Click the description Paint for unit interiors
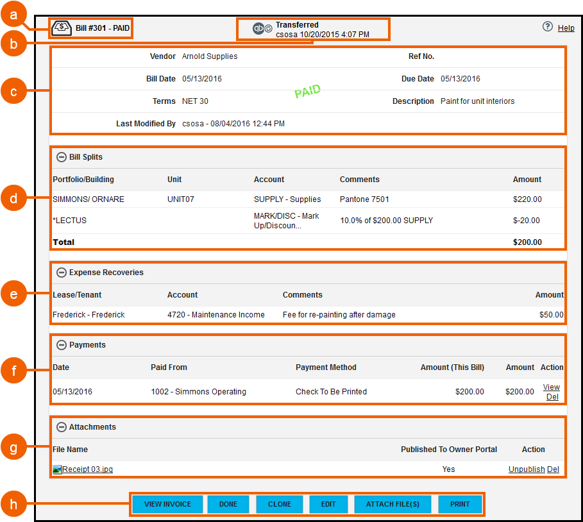The image size is (583, 522). click(x=477, y=101)
